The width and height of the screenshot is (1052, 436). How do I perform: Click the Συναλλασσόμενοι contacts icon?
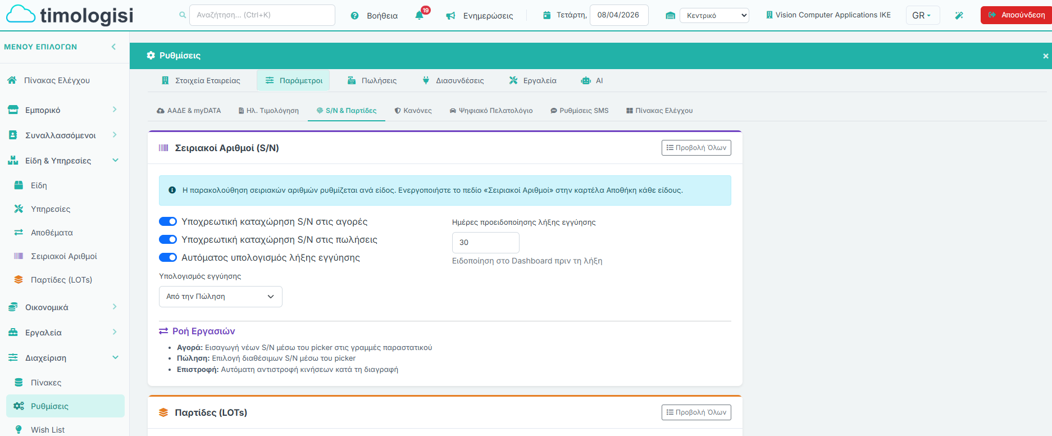13,135
